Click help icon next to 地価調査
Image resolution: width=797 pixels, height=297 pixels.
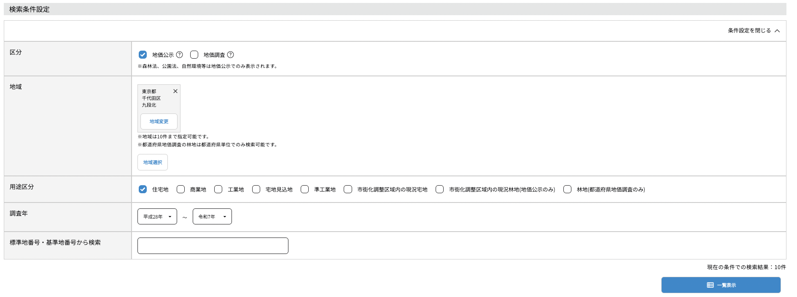point(231,55)
